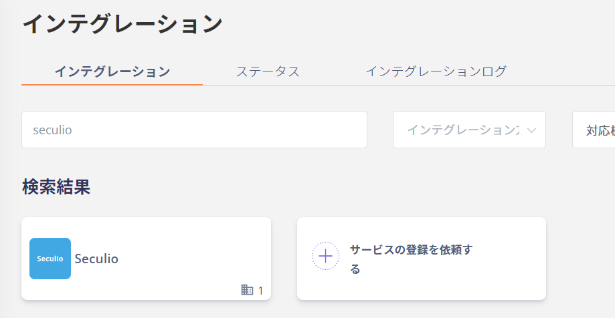Click the blue Seculio logo icon
615x318 pixels.
point(50,259)
